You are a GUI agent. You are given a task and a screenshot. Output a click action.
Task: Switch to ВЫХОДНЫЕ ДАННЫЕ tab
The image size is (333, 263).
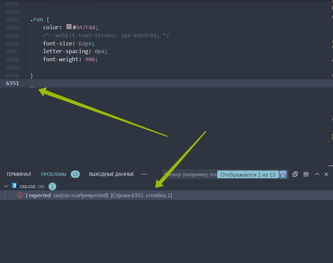tap(111, 174)
